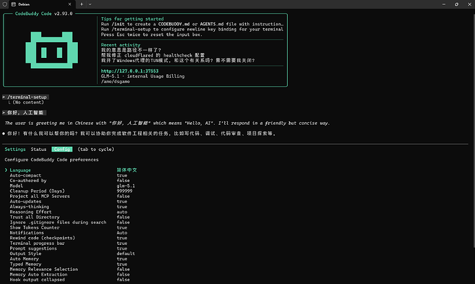Click the CodeBuddy robot logo
The height and width of the screenshot is (284, 475).
point(52,50)
